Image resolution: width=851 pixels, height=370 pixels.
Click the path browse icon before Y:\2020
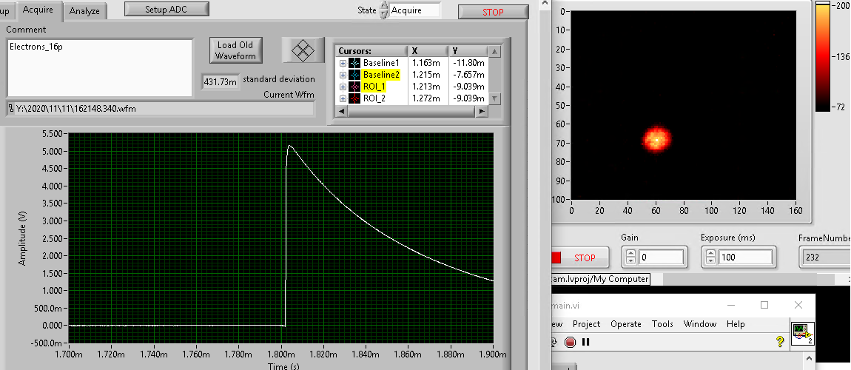(x=10, y=109)
